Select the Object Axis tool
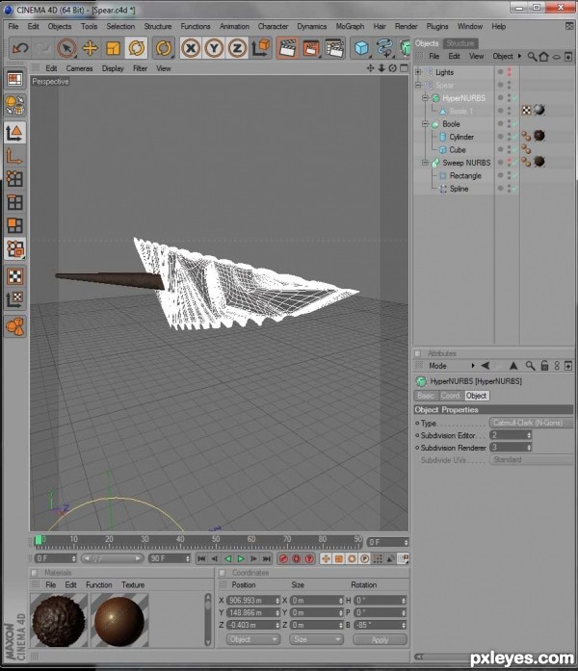The height and width of the screenshot is (671, 578). [x=15, y=156]
